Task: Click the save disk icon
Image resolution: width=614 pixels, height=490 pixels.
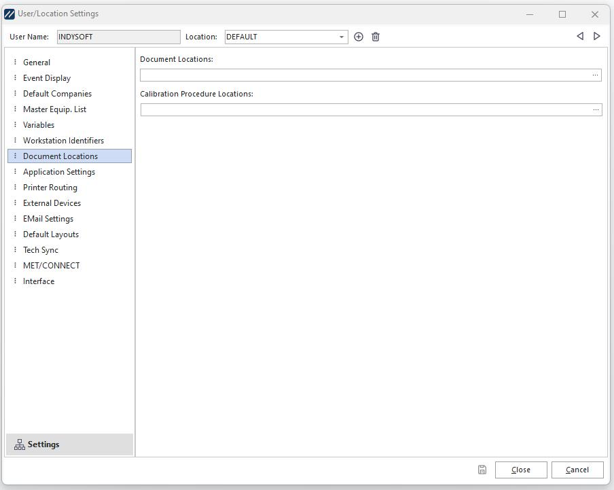Action: click(482, 470)
